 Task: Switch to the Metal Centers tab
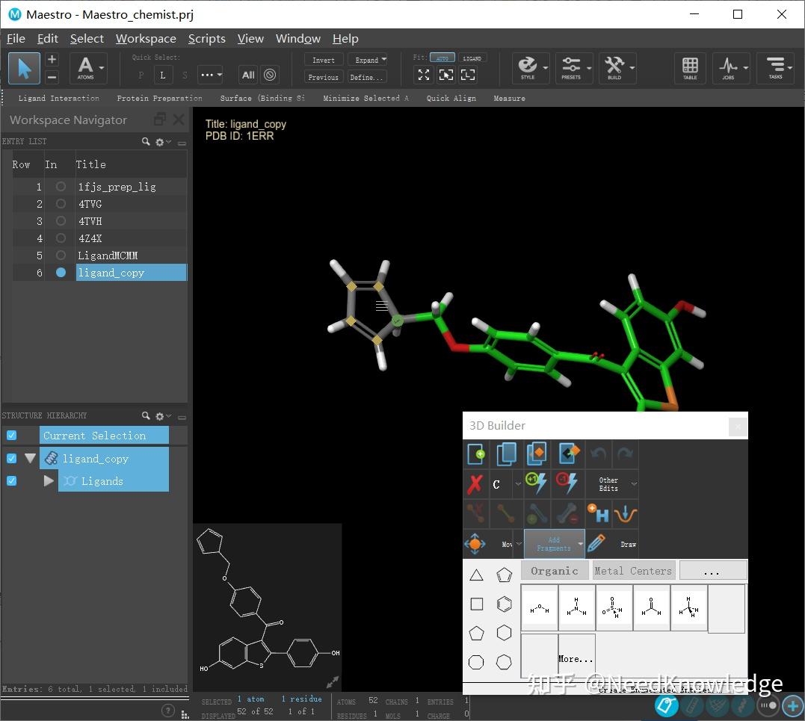633,571
